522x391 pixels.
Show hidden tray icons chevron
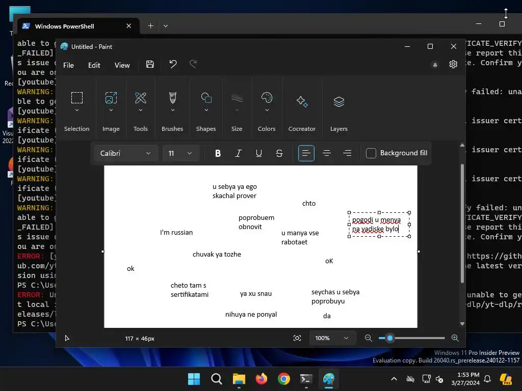point(394,379)
